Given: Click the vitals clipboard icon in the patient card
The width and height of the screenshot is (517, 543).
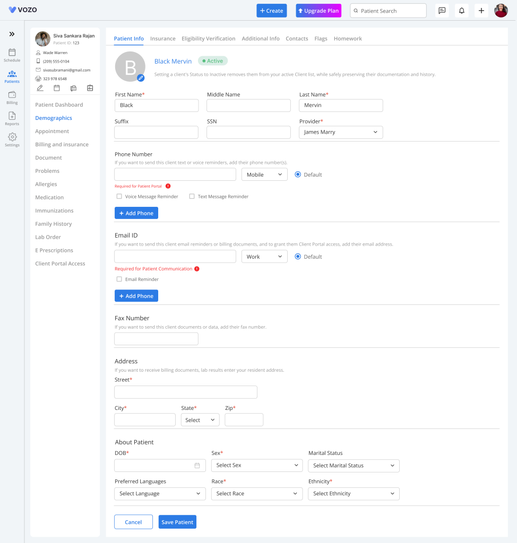Looking at the screenshot, I should [90, 88].
